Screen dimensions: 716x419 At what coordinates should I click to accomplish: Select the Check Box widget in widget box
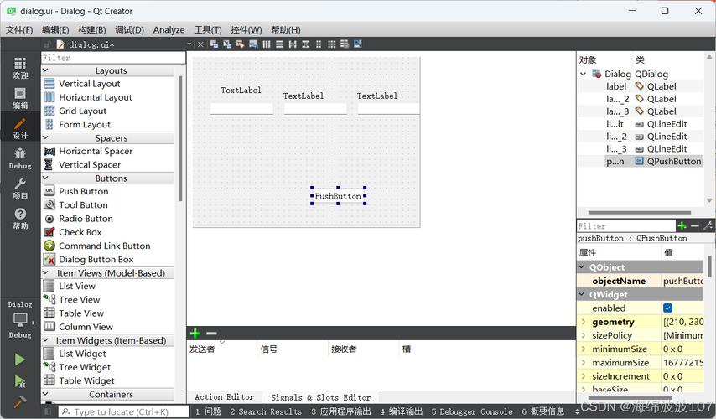pyautogui.click(x=80, y=232)
